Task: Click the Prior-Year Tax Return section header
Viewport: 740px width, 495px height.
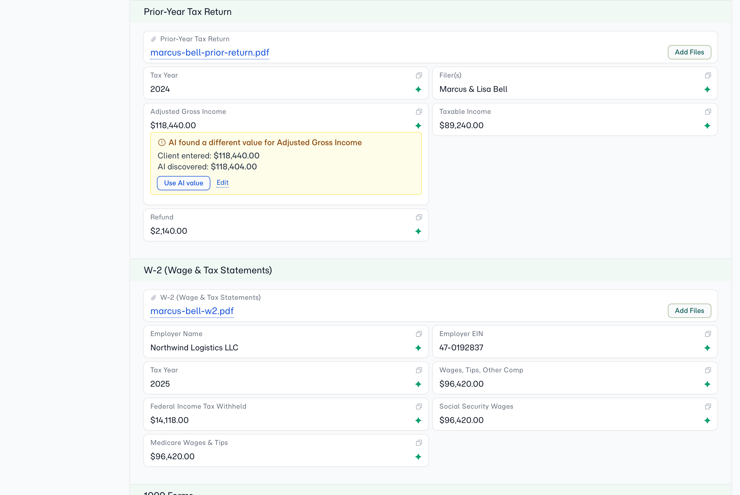Action: pos(430,12)
